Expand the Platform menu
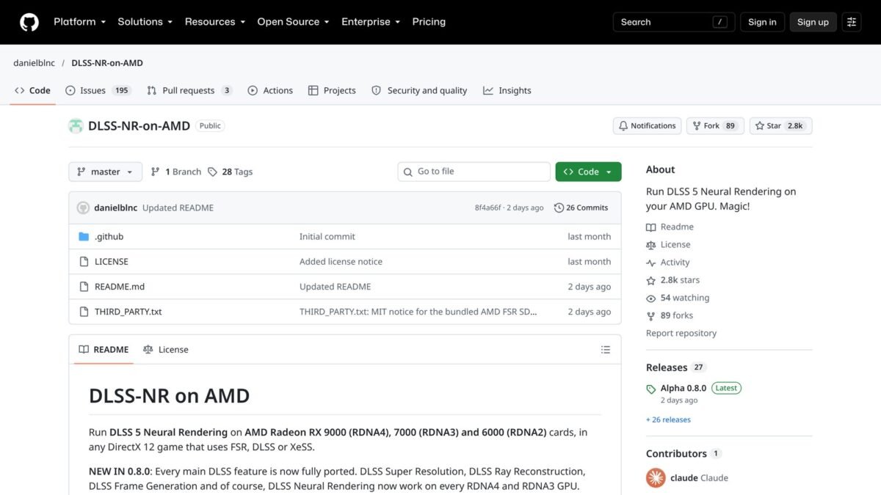The height and width of the screenshot is (495, 881). tap(80, 22)
